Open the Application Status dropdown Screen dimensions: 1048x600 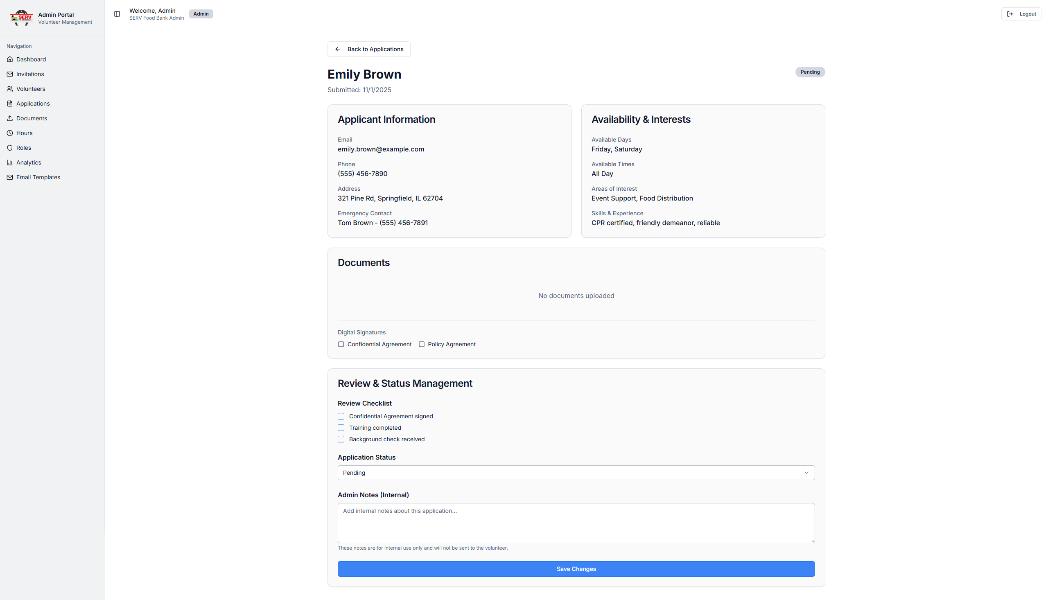[x=576, y=473]
